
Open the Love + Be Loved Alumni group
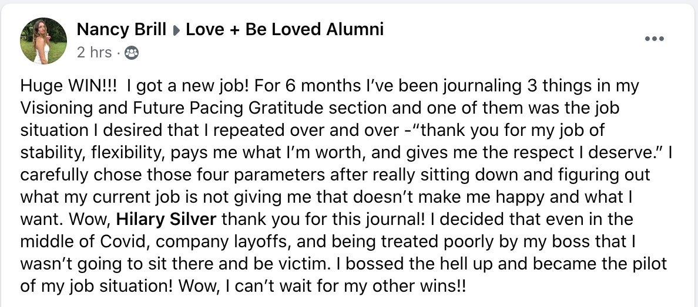284,30
